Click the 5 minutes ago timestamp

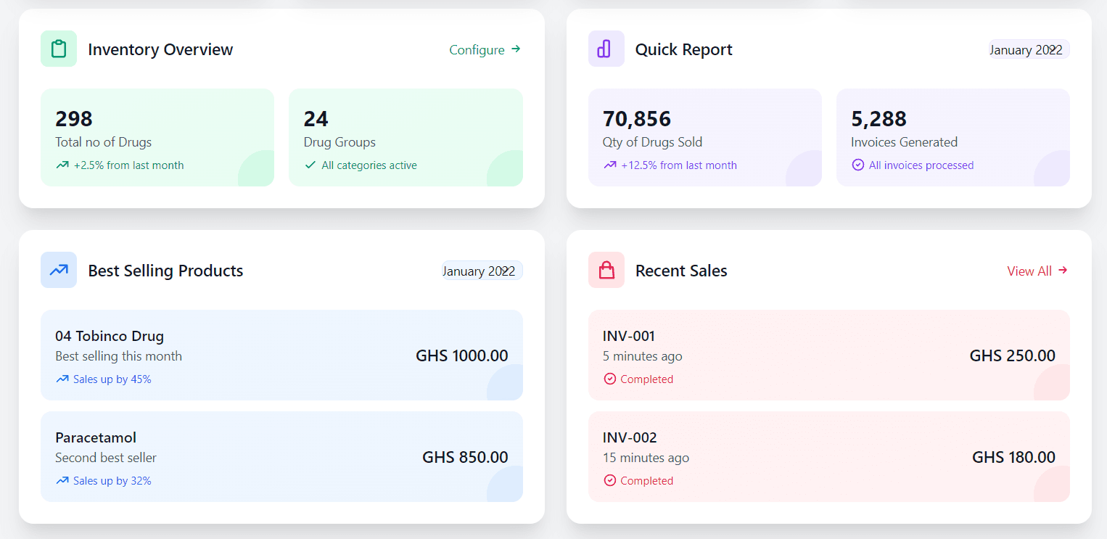click(643, 356)
